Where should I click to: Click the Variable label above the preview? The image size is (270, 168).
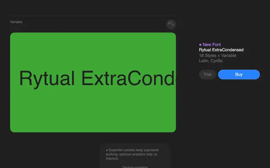click(x=16, y=22)
